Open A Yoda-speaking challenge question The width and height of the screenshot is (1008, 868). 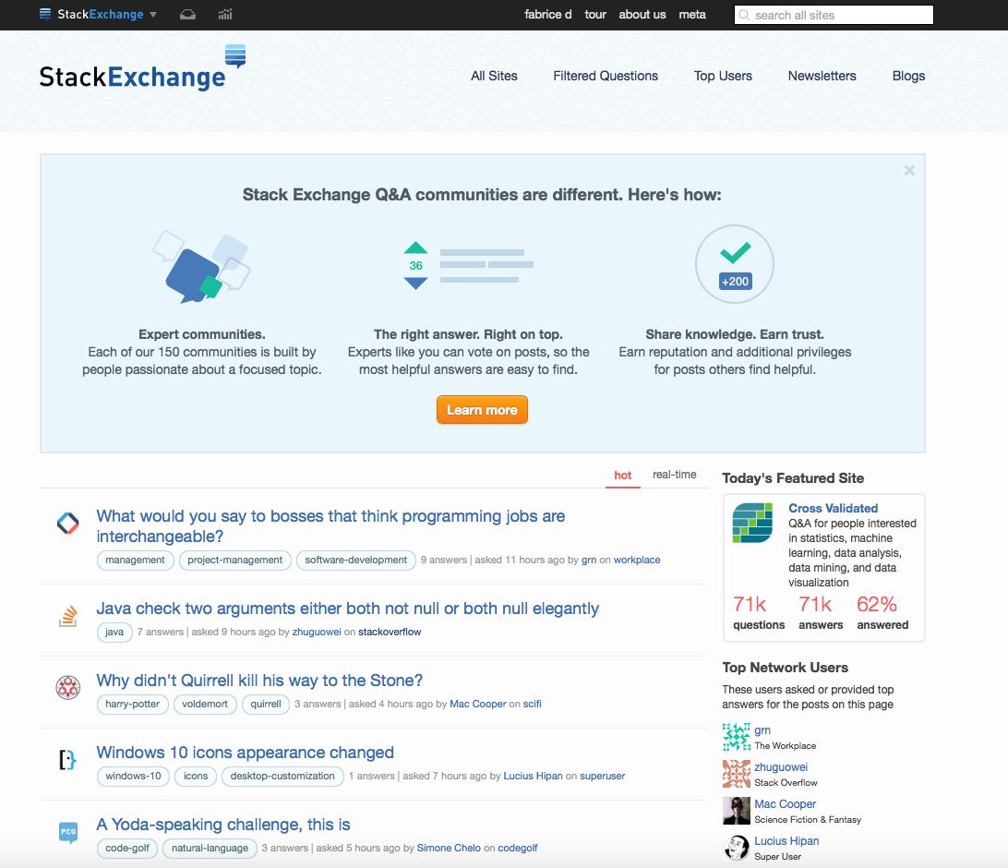223,825
